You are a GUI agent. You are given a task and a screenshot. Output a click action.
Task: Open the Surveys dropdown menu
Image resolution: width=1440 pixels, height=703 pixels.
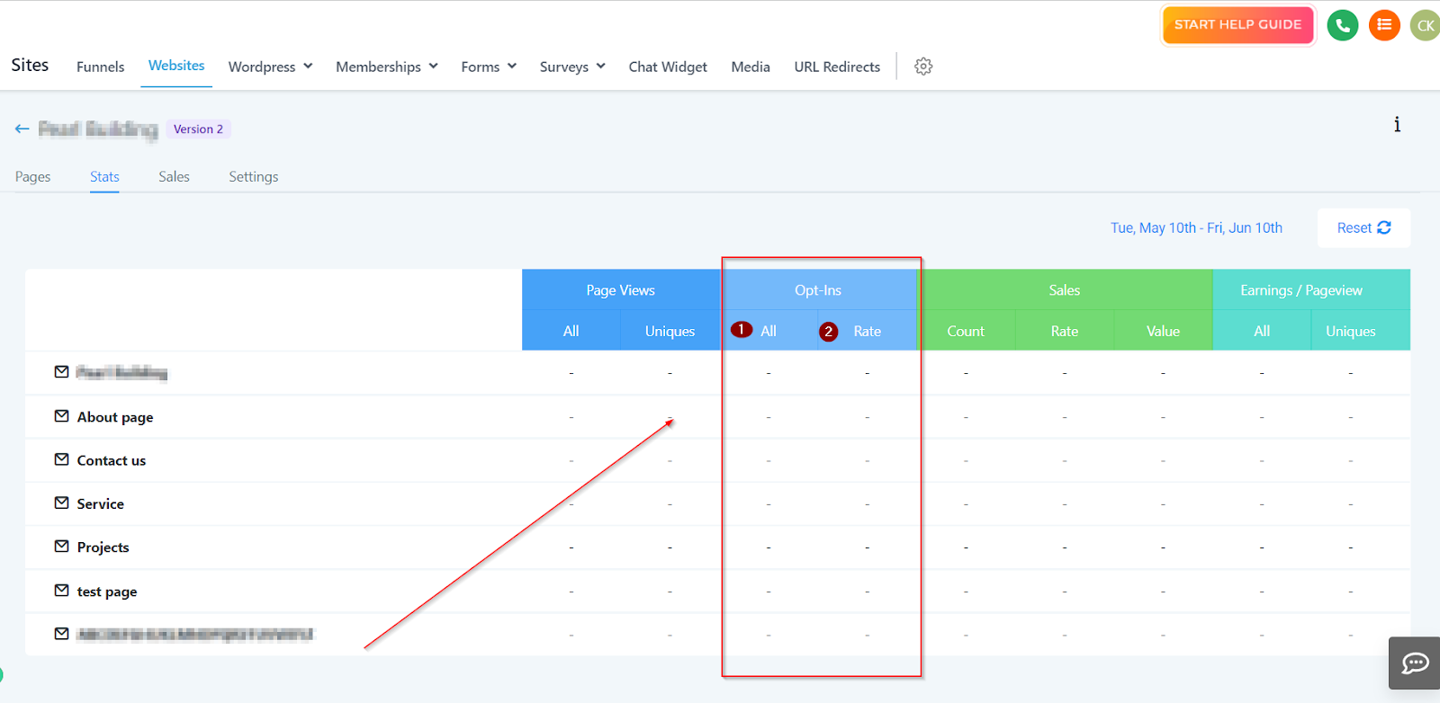(x=572, y=67)
